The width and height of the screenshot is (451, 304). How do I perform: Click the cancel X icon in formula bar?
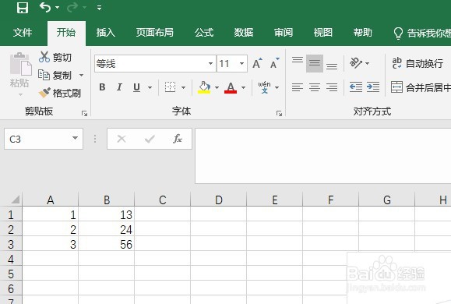(122, 139)
